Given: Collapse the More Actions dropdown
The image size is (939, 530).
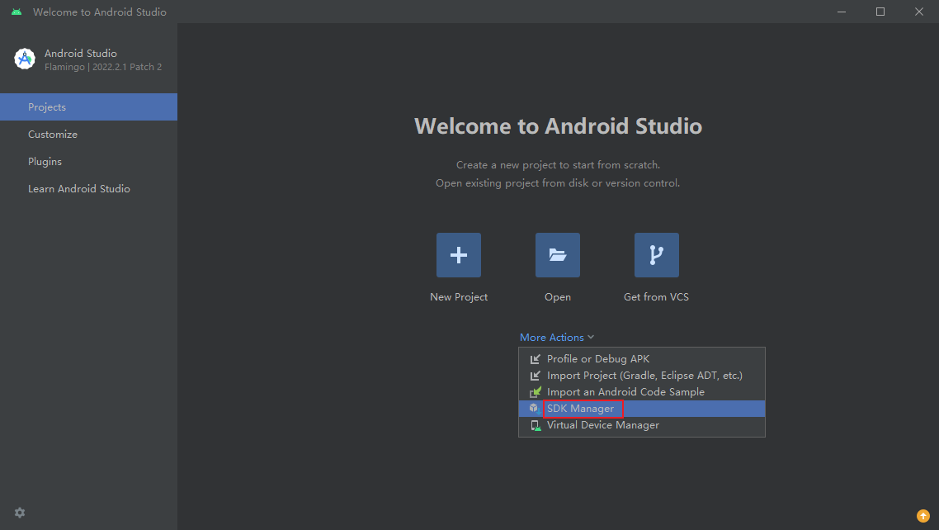Looking at the screenshot, I should [557, 337].
